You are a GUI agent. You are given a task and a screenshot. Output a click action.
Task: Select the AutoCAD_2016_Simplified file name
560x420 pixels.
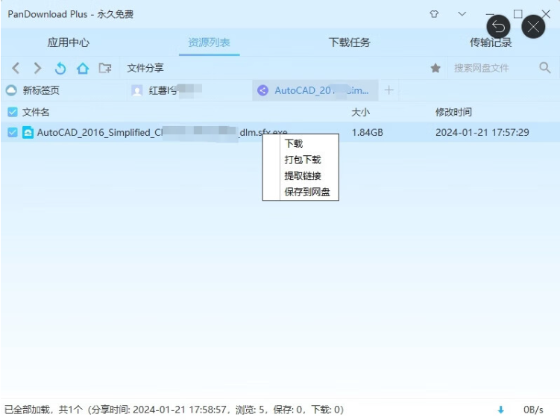162,133
